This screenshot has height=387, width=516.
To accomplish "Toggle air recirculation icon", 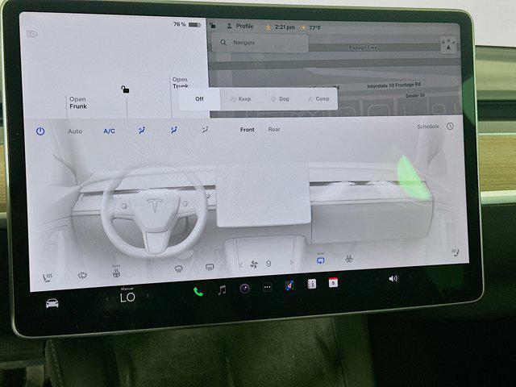I will [320, 260].
